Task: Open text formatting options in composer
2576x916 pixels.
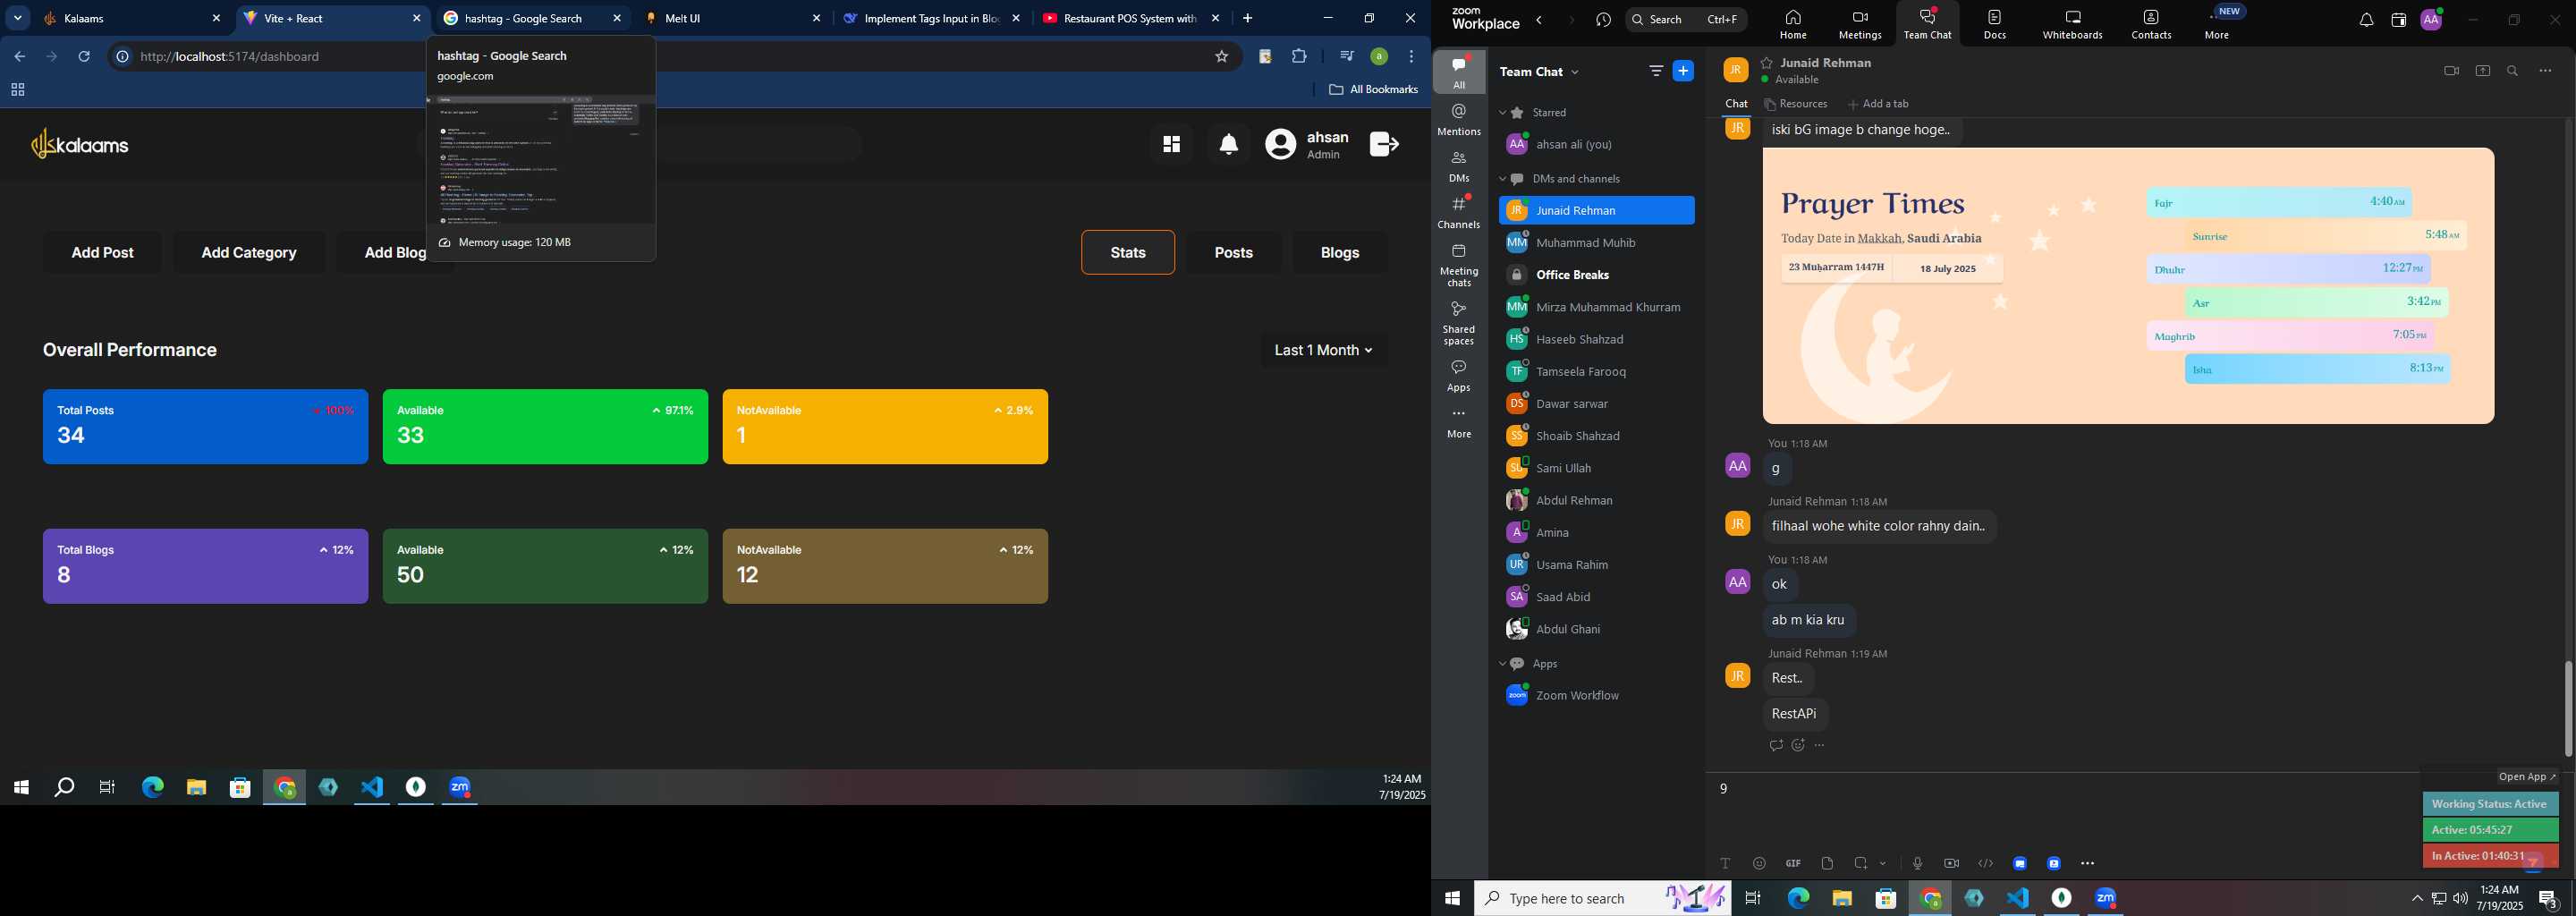Action: [1725, 863]
